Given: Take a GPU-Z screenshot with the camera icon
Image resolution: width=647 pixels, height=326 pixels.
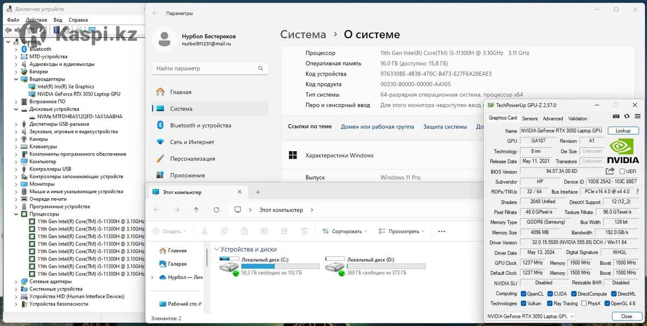Looking at the screenshot, I should (x=616, y=116).
